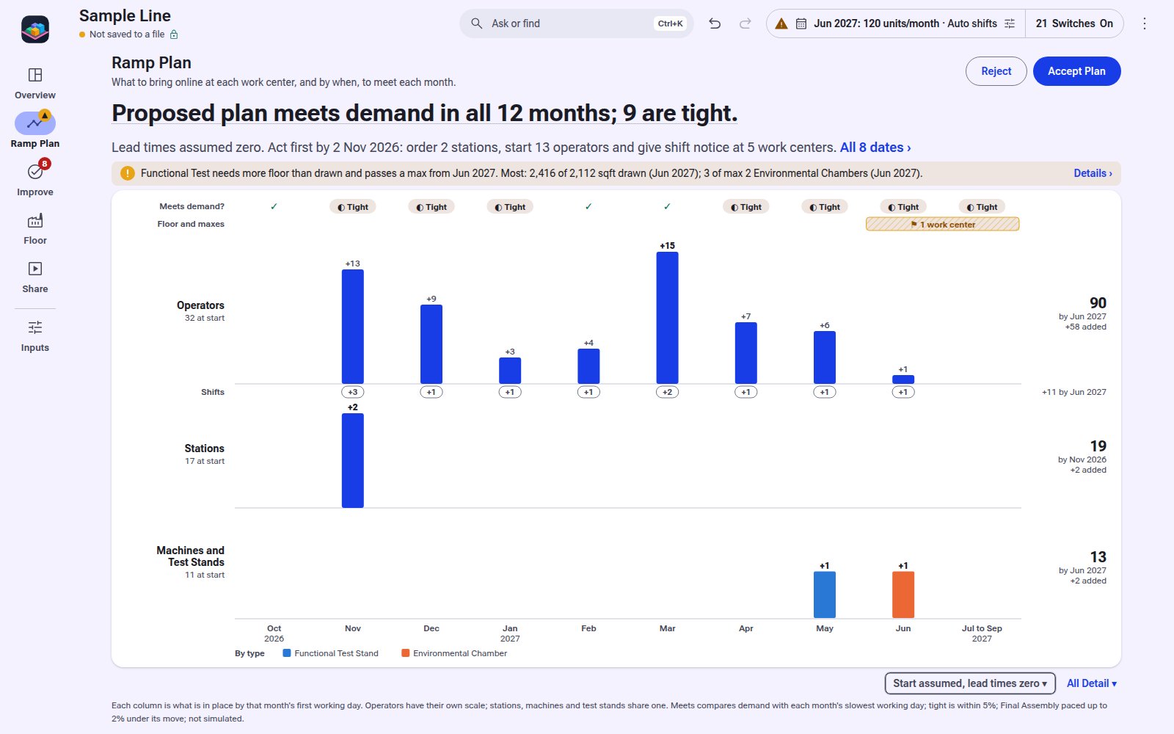
Task: Click the +7 operators bar for April
Action: pos(746,353)
